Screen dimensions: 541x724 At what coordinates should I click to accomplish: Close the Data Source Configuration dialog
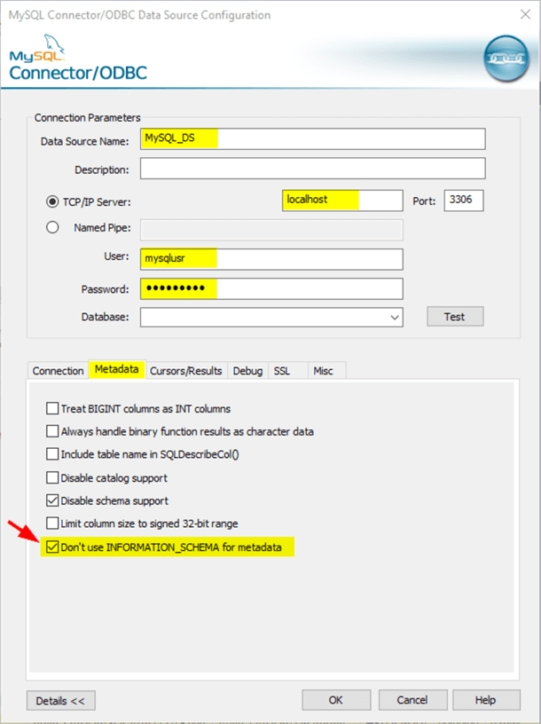(x=525, y=14)
